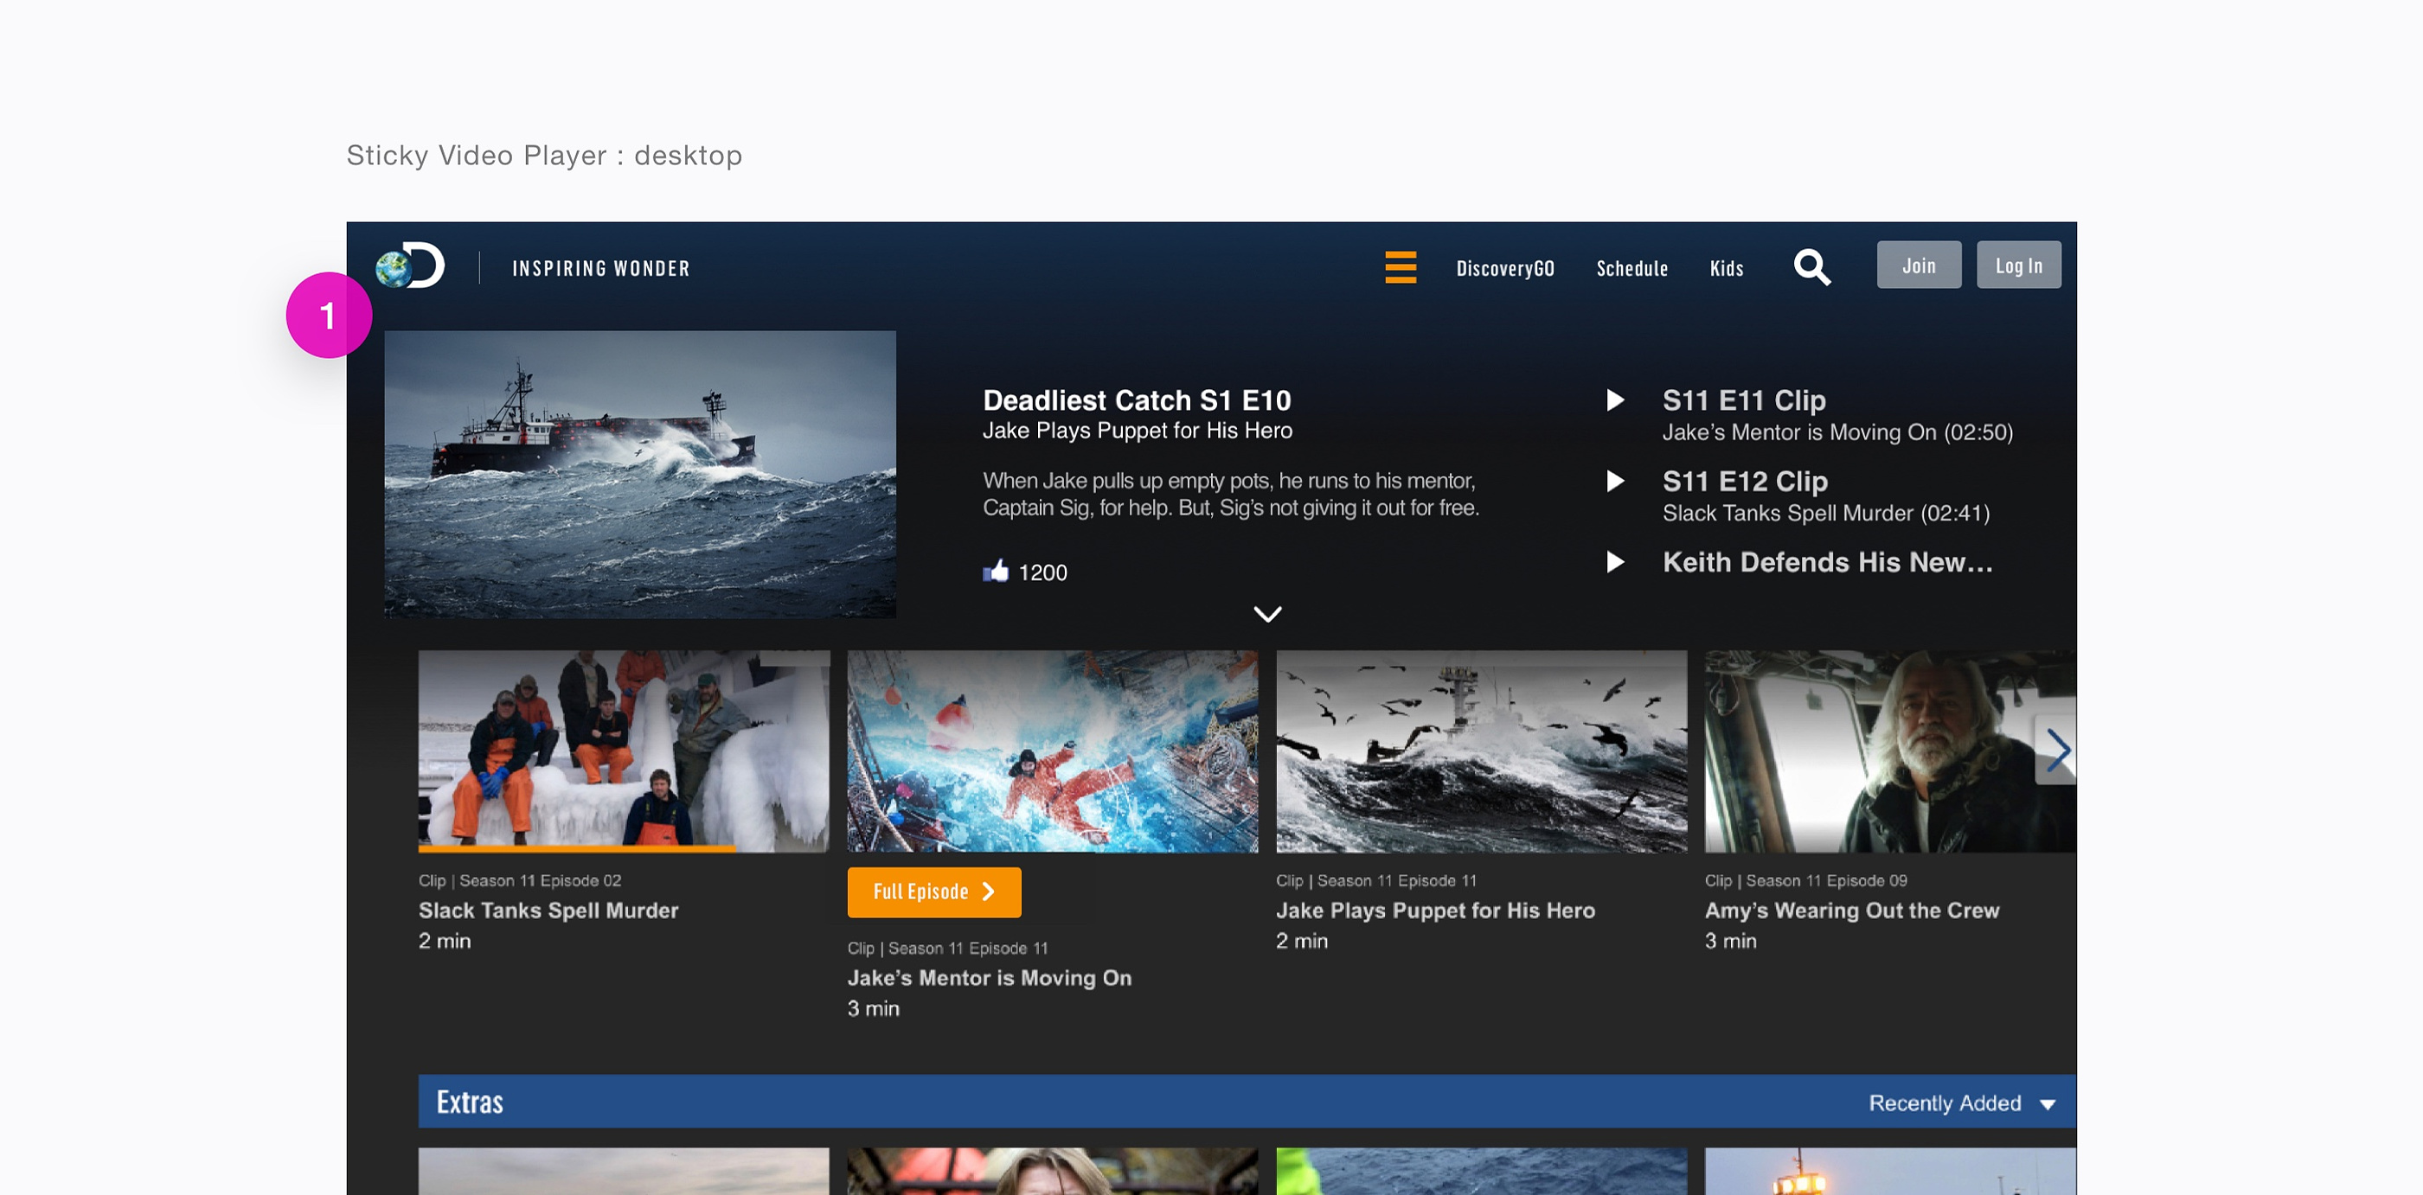The height and width of the screenshot is (1195, 2423).
Task: Like the episode via thumbs-up icon
Action: 995,571
